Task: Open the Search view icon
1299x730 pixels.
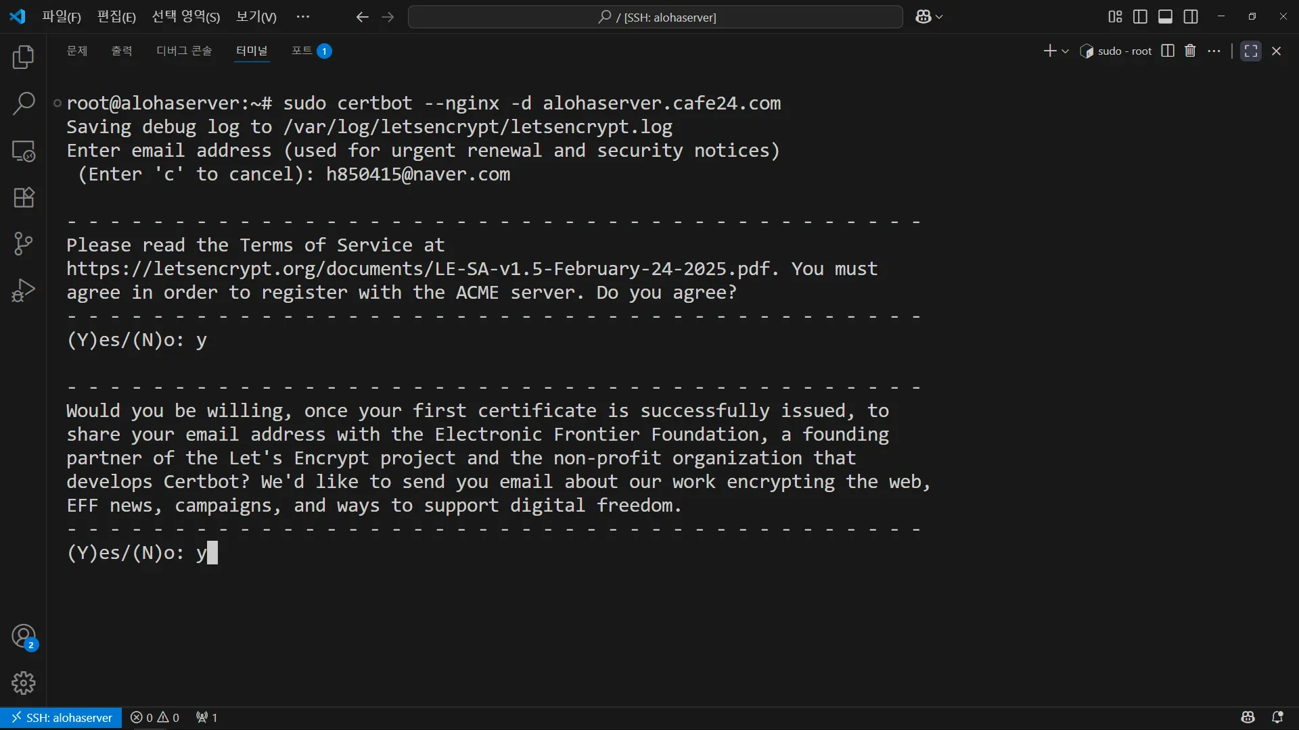Action: tap(24, 104)
